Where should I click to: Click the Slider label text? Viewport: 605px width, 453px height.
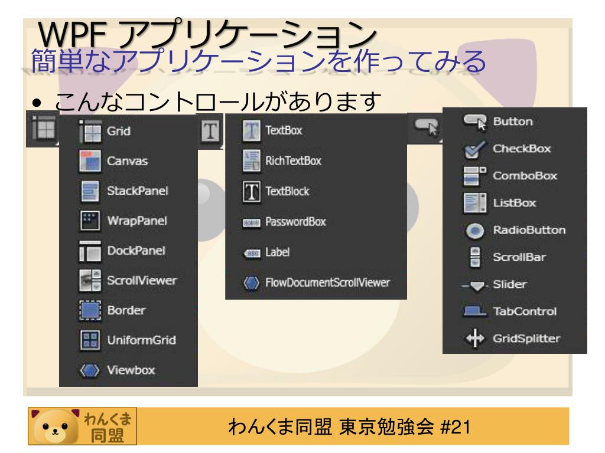510,285
